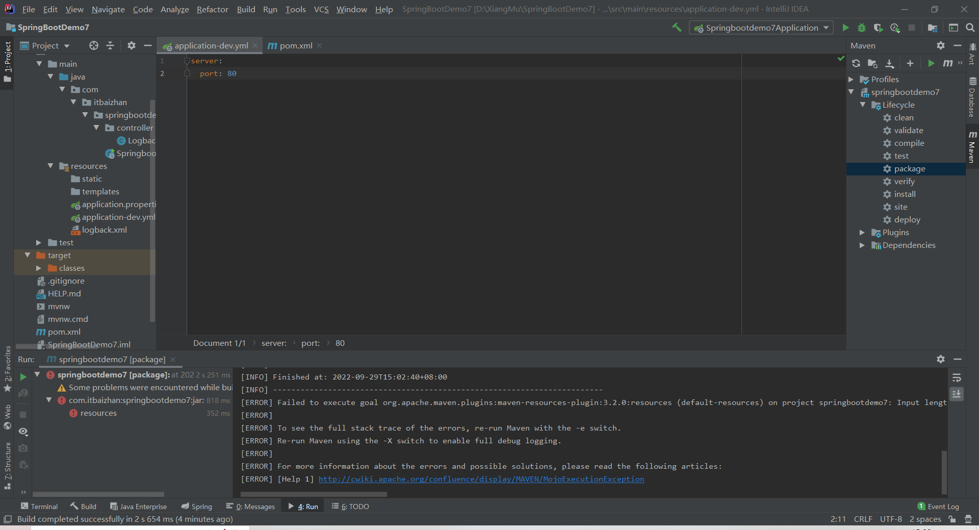Viewport: 979px width, 530px height.
Task: Open the VCS menu
Action: [321, 9]
